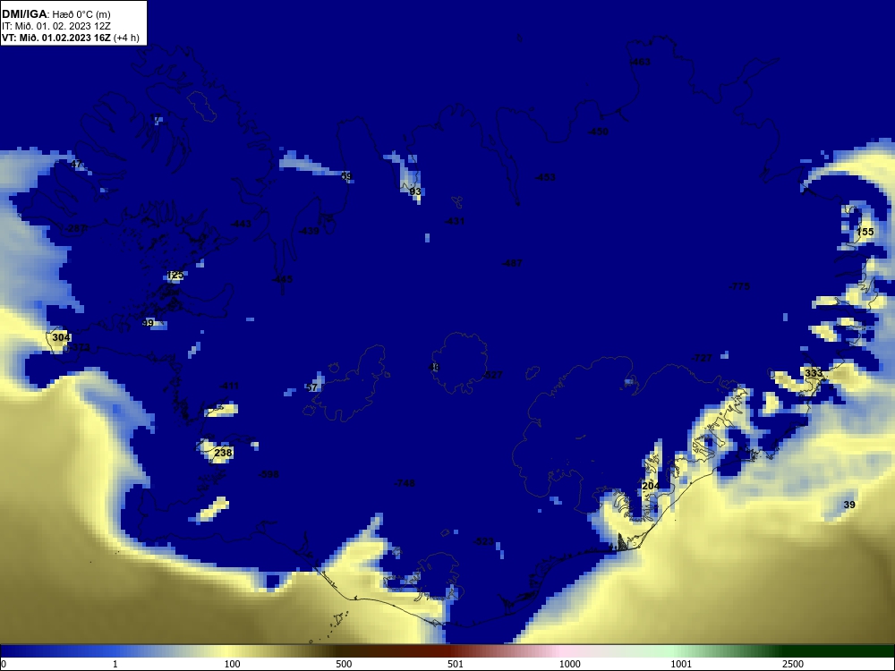Click the 500 label under the color scale
This screenshot has height=671, width=895.
(x=344, y=664)
